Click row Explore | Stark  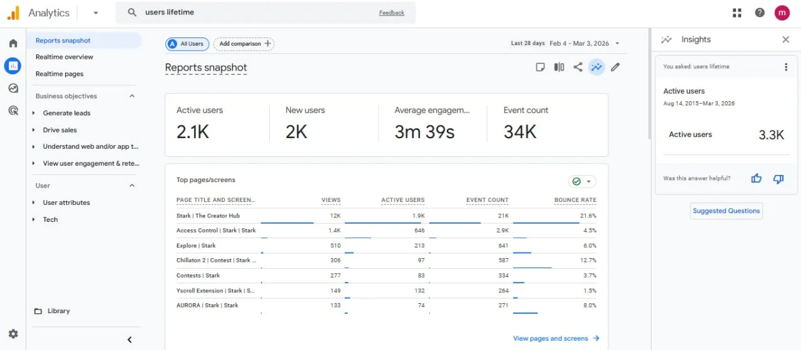coord(386,246)
